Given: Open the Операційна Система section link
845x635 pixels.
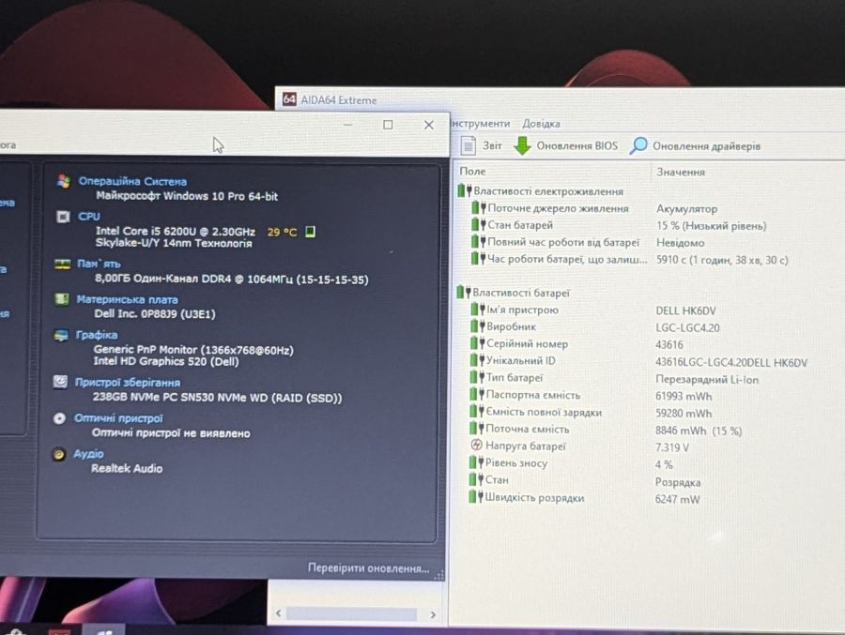Looking at the screenshot, I should click(132, 182).
